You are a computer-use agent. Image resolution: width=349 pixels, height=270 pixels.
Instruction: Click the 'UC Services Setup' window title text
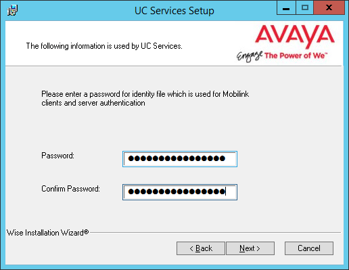point(174,11)
